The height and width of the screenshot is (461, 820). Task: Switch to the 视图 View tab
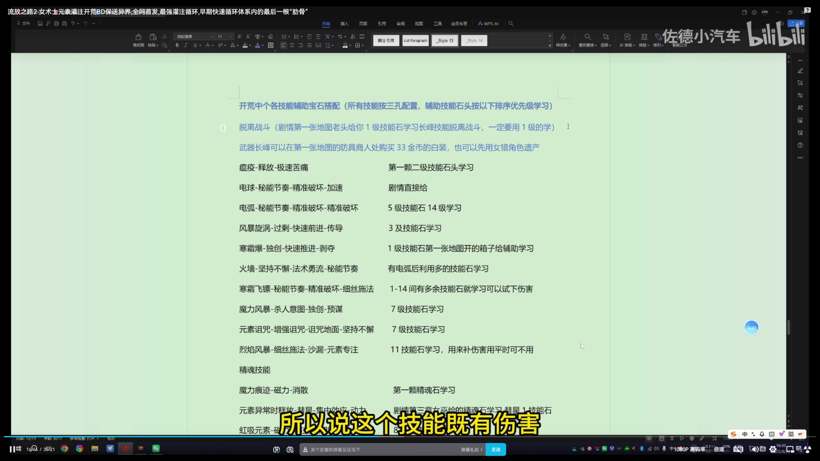point(419,24)
